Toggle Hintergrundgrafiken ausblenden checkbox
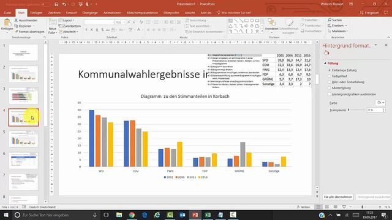This screenshot has height=220, width=392. 330,94
